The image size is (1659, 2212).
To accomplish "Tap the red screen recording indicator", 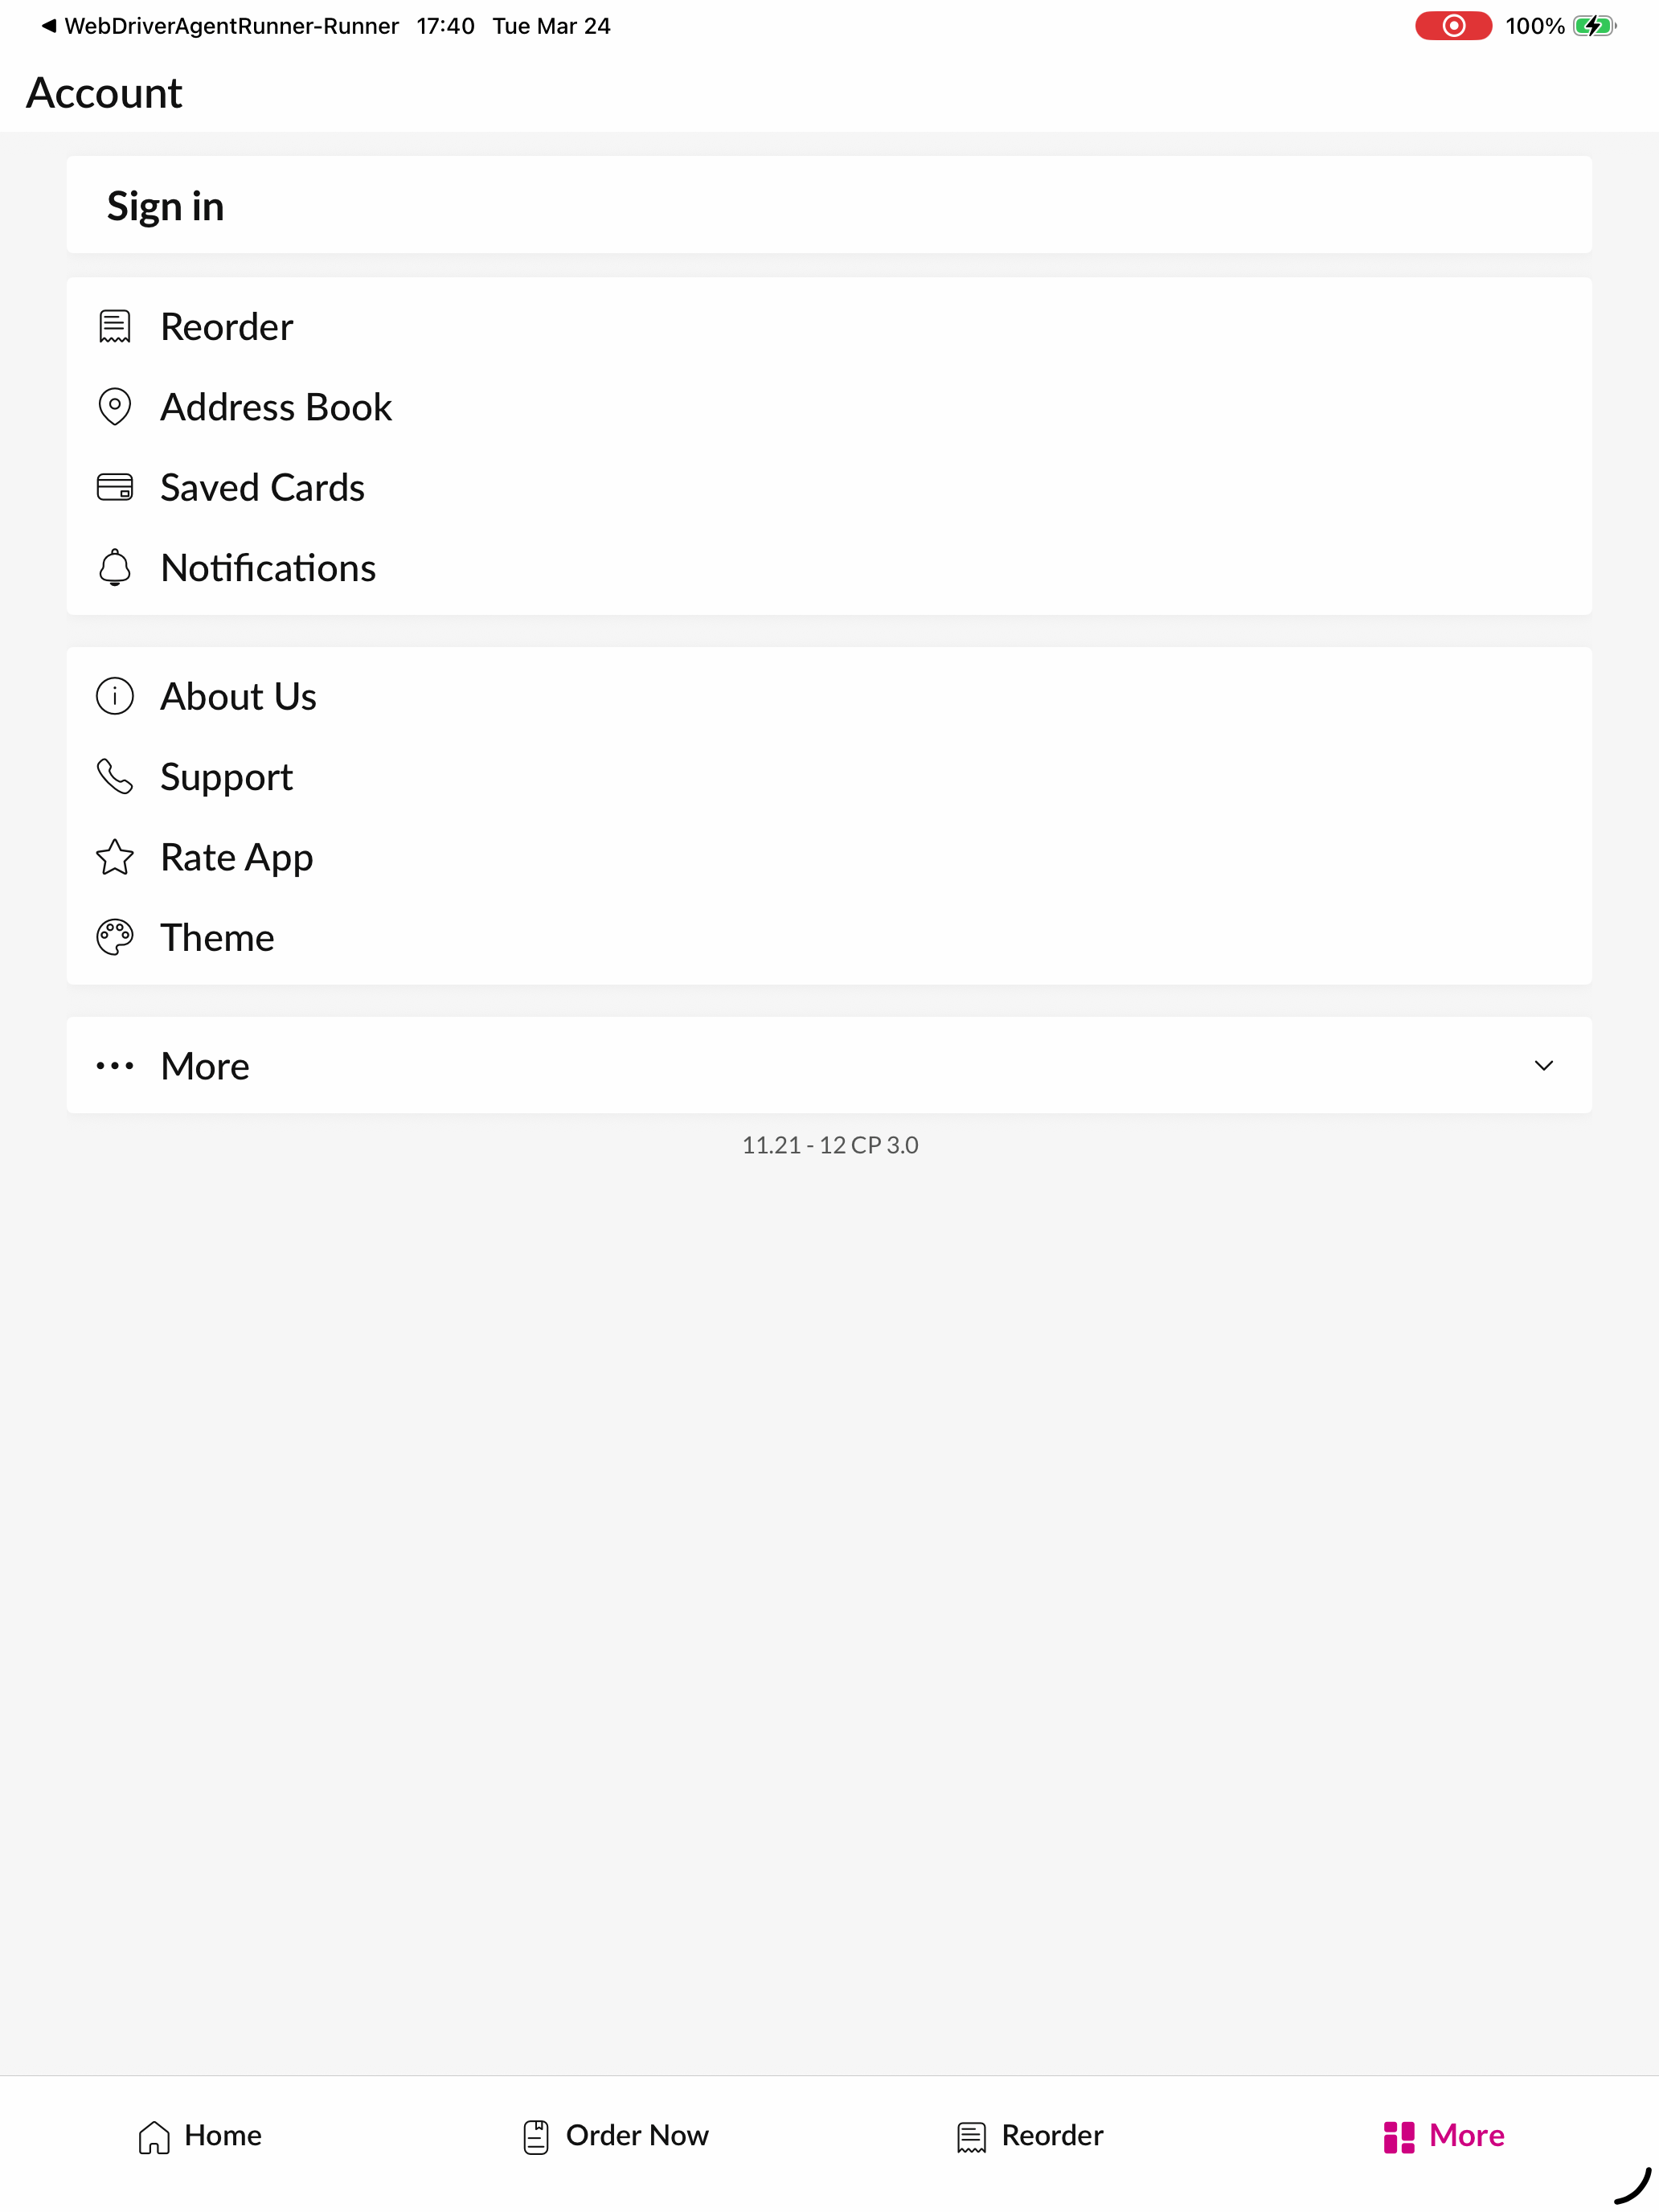I will coord(1453,26).
